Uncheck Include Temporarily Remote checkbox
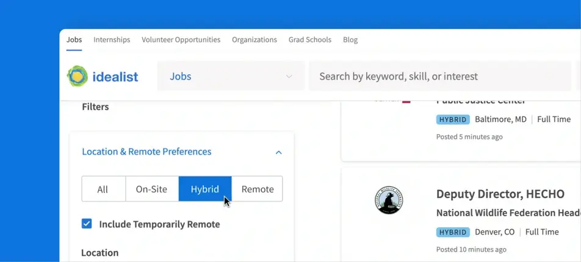 87,224
